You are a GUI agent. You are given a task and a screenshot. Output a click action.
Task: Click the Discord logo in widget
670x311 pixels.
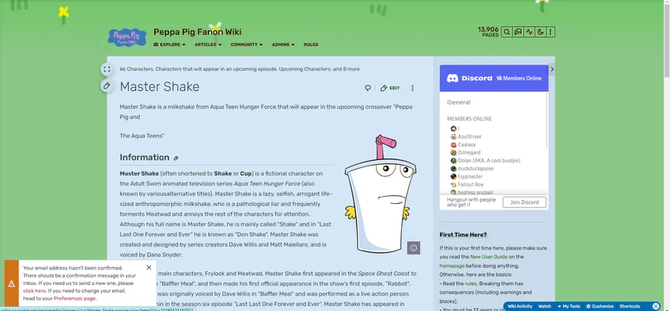point(470,78)
